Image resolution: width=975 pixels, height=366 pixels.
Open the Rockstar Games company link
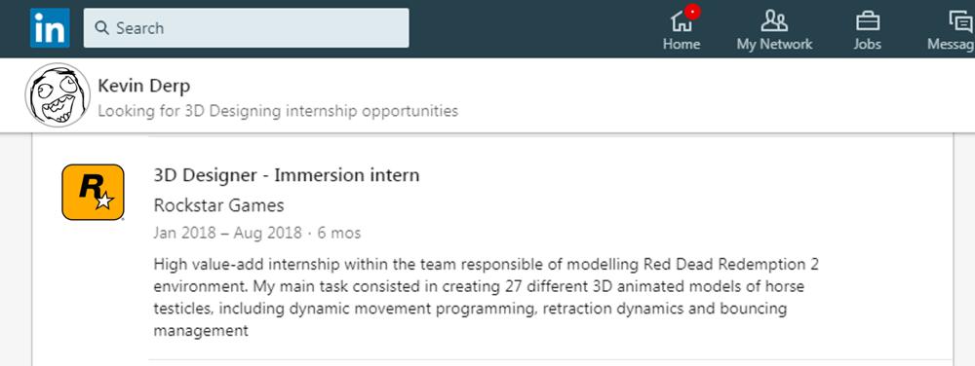[x=218, y=205]
